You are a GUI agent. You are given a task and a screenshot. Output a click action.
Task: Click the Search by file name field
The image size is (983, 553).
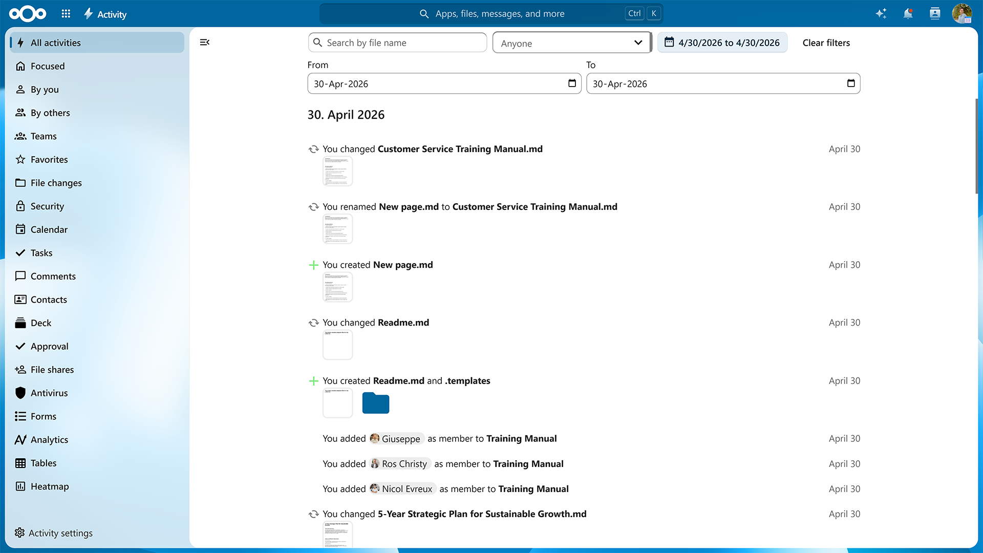(397, 42)
